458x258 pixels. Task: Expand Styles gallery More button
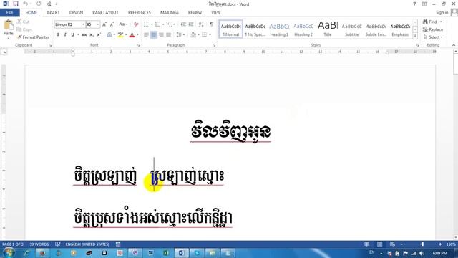pos(415,37)
